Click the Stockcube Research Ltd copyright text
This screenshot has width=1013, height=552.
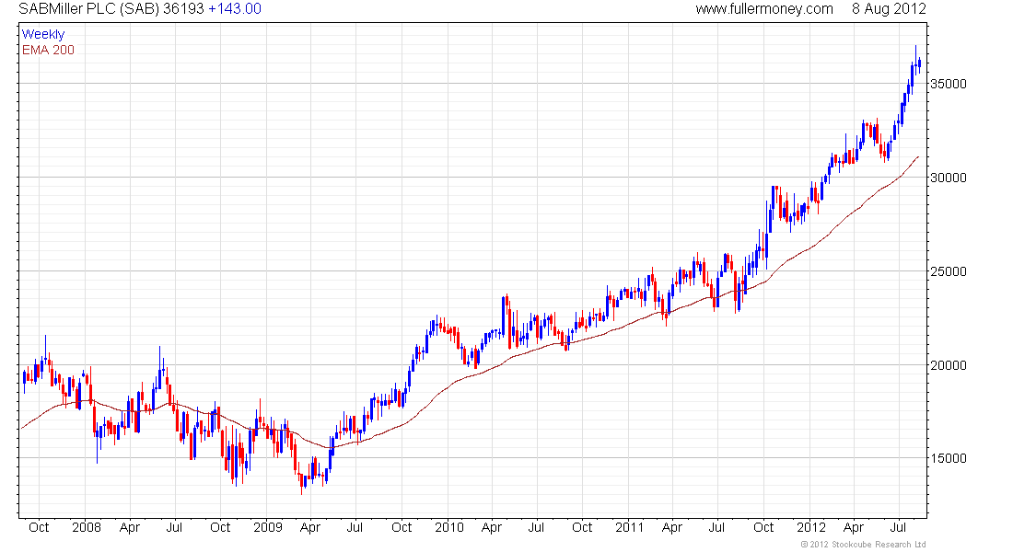tap(863, 545)
